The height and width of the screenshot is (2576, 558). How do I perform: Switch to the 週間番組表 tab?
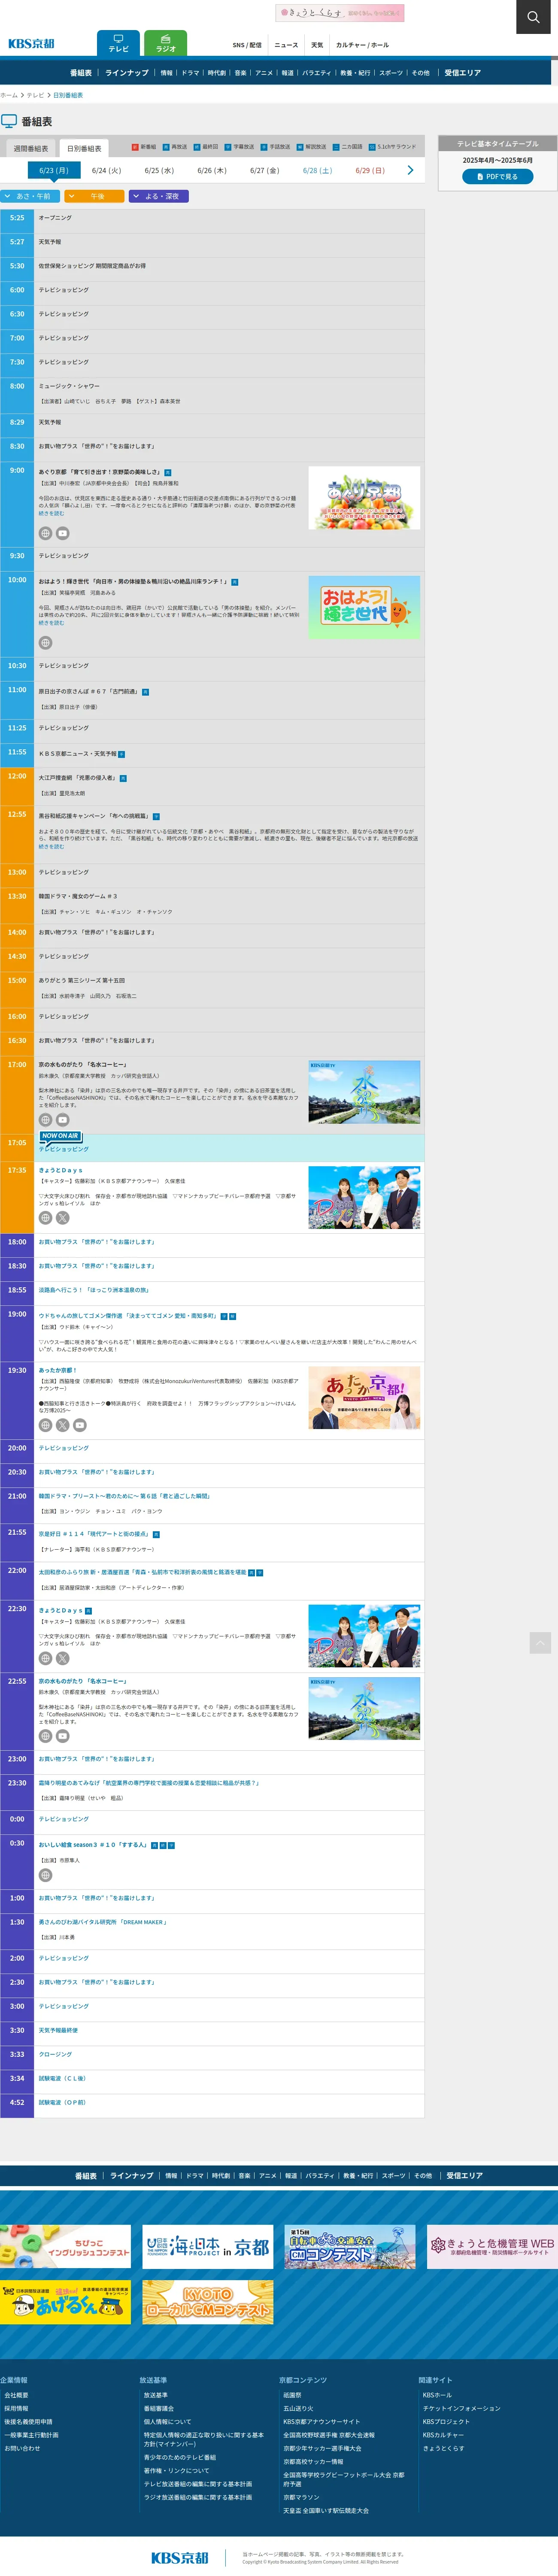(x=30, y=149)
